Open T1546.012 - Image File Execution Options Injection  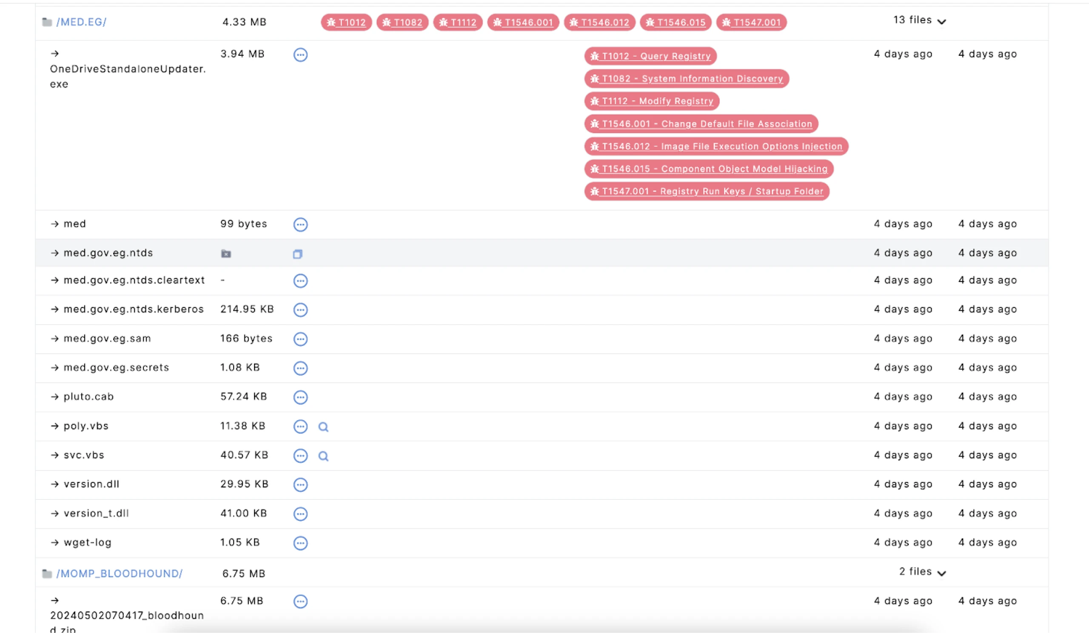click(x=716, y=146)
